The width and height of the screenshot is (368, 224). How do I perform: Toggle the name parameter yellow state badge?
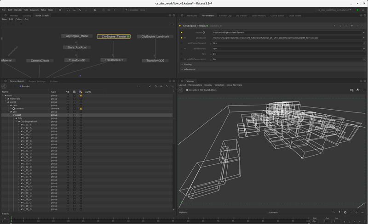[182, 33]
